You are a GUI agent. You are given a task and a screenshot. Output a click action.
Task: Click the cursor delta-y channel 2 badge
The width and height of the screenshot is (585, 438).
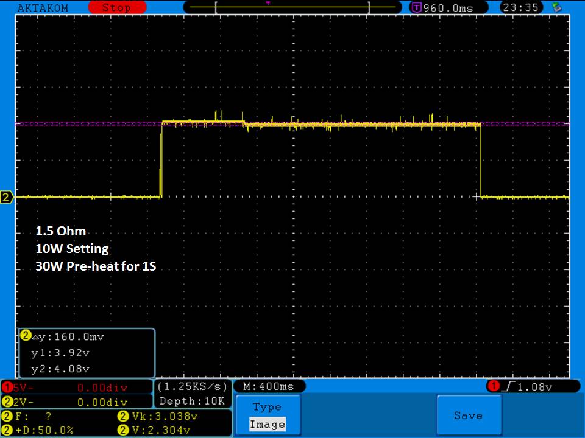(26, 336)
